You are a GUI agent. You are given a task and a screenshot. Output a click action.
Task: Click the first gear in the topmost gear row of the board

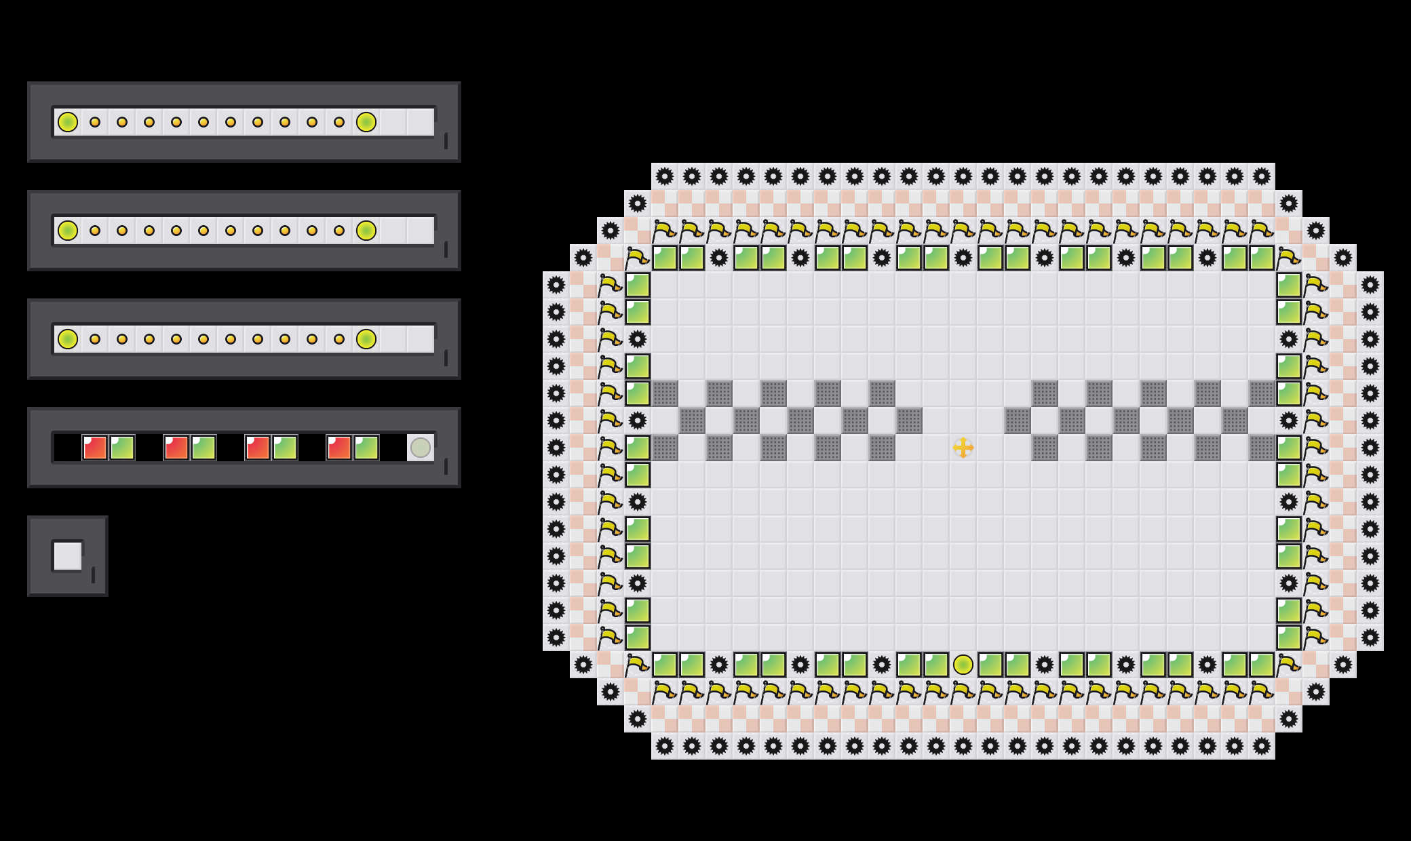(x=665, y=176)
